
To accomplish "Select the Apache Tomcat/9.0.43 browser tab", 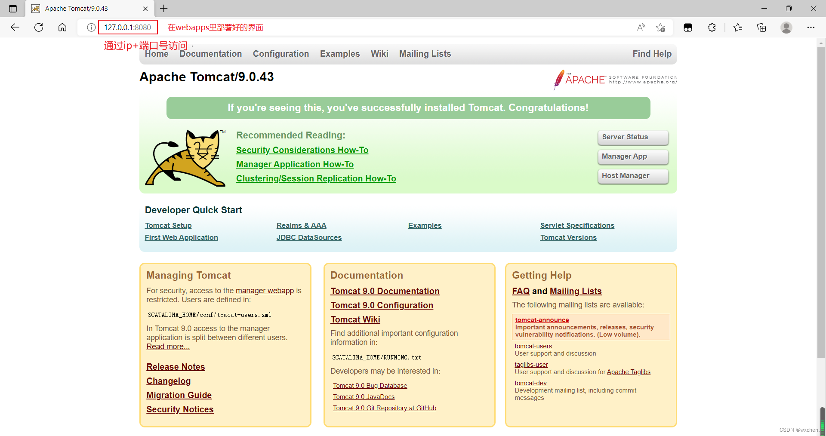I will [x=89, y=9].
